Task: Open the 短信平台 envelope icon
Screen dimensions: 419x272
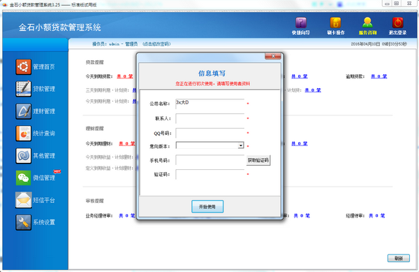Action: 23,200
